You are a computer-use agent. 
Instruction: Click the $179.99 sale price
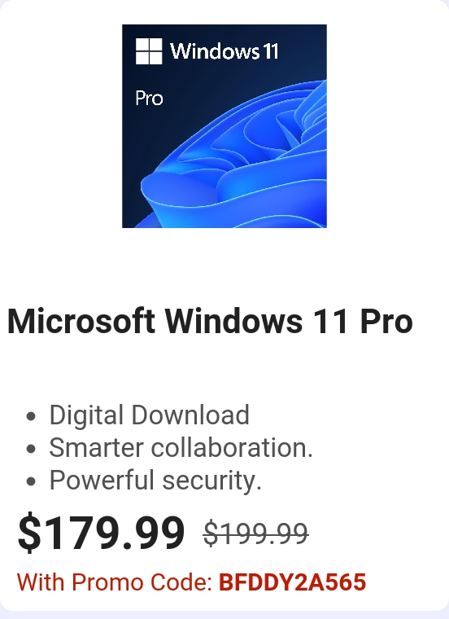[x=102, y=533]
